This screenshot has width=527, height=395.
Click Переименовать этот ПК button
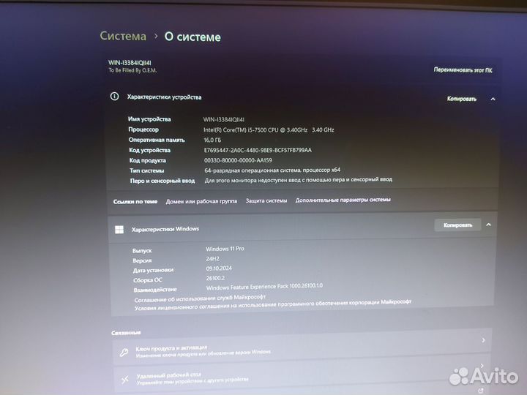coord(463,70)
